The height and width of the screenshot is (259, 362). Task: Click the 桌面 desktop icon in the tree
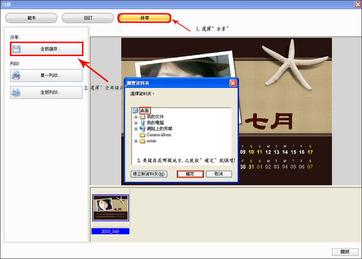(x=135, y=111)
